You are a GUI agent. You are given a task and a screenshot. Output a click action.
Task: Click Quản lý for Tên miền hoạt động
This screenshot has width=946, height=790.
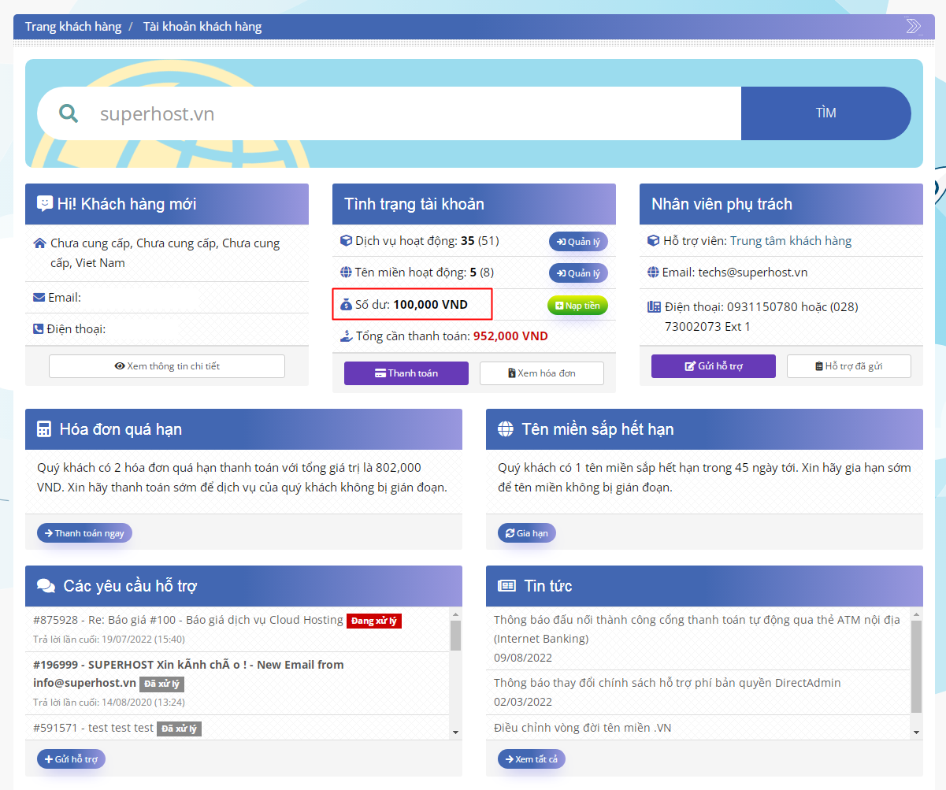[578, 273]
